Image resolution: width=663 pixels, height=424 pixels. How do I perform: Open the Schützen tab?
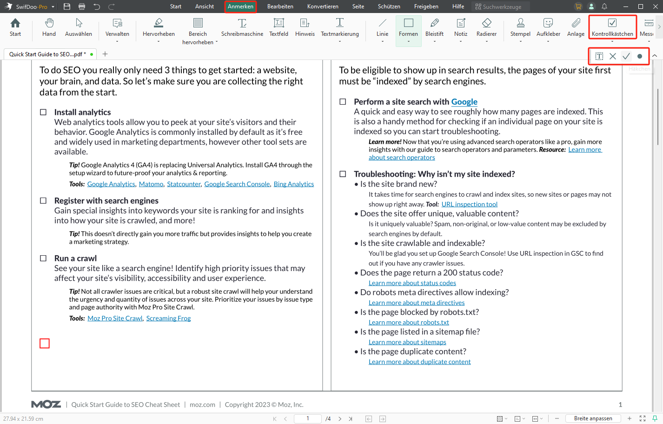[389, 7]
